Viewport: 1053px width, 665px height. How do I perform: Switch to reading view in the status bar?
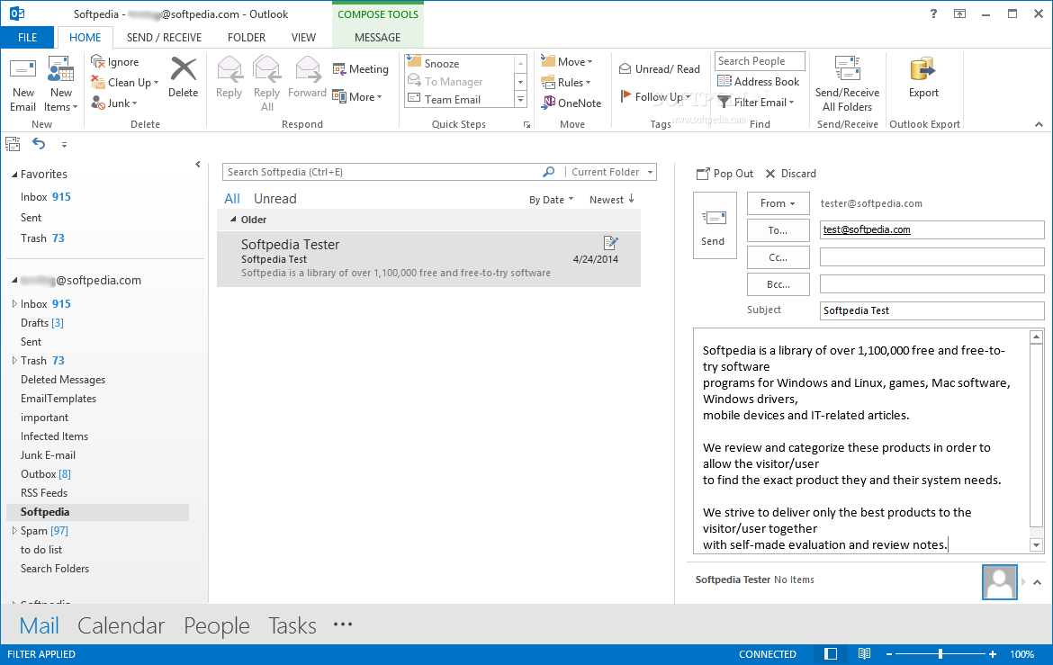864,653
